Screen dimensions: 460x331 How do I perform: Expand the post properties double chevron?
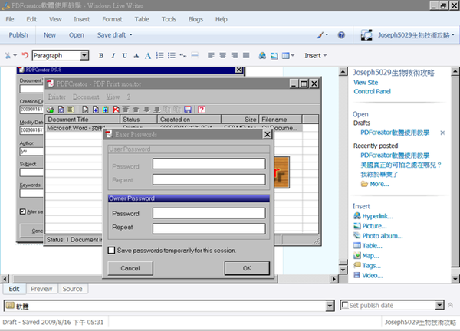tap(450, 305)
